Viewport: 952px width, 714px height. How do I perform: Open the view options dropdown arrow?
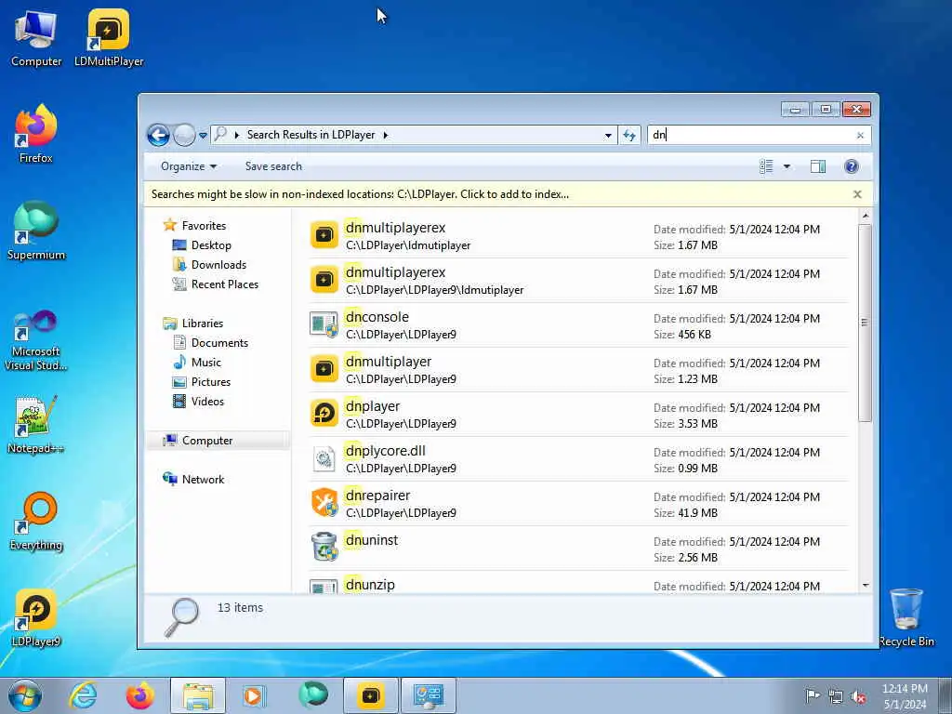tap(787, 166)
